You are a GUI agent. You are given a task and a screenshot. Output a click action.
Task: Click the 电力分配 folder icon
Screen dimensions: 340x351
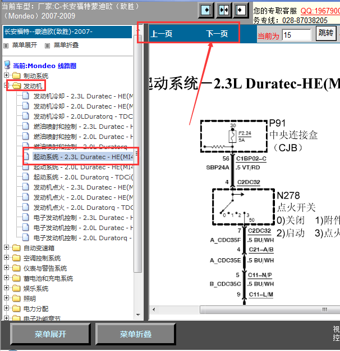(16, 308)
